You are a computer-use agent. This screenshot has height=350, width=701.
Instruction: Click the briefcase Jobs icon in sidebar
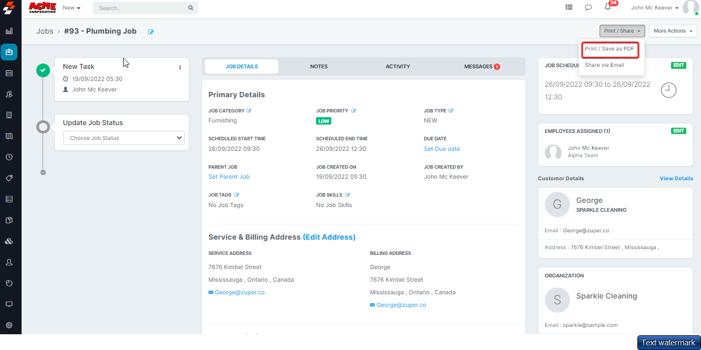click(9, 52)
